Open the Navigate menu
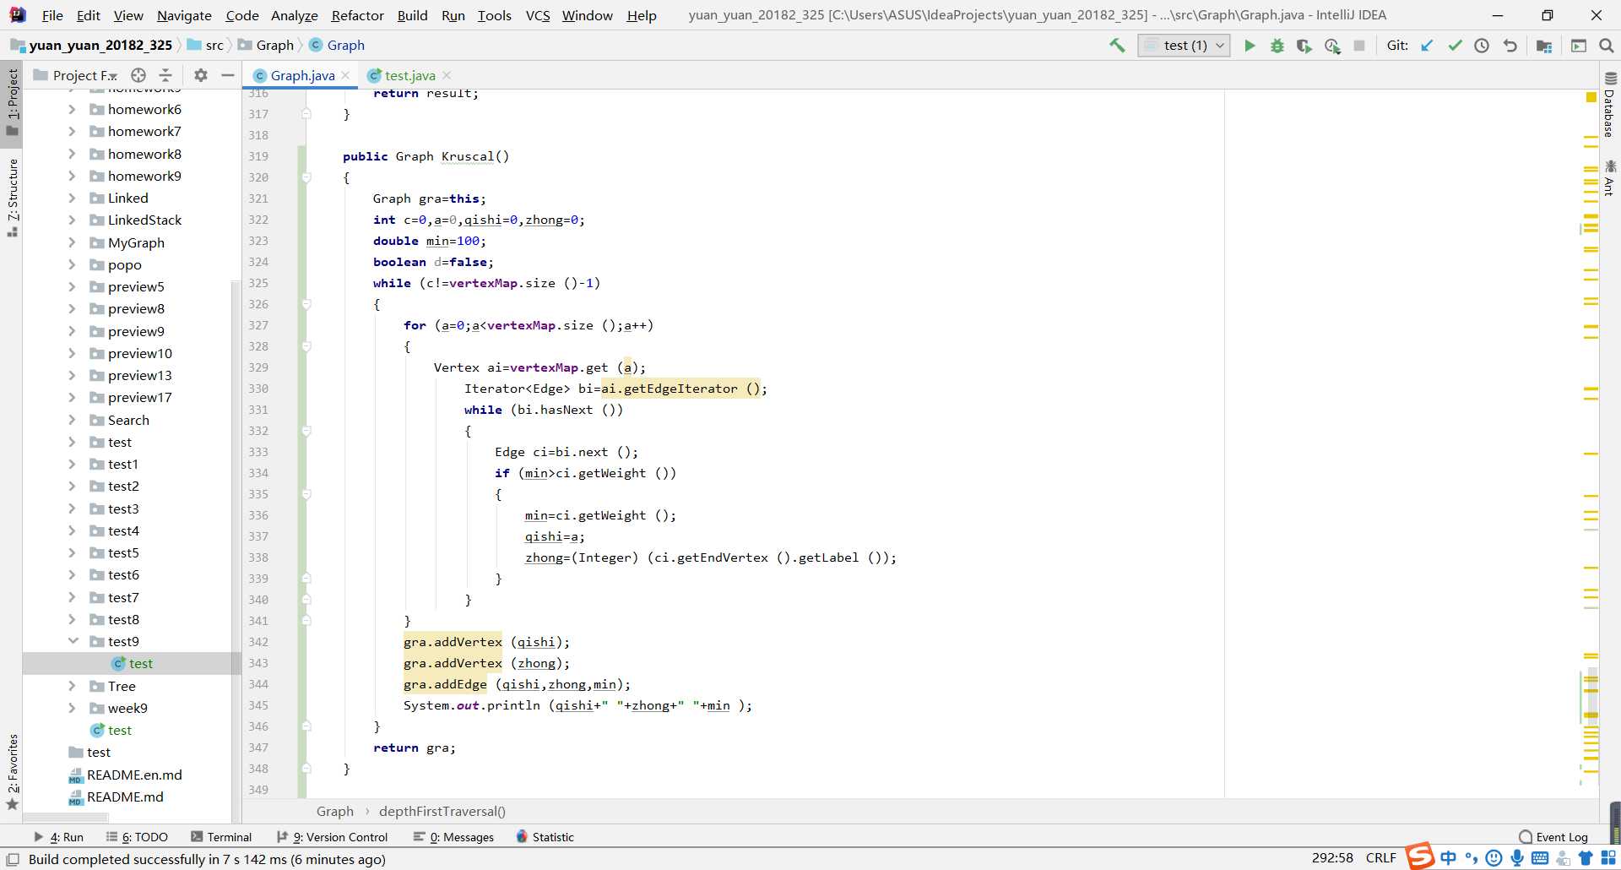This screenshot has width=1621, height=870. coord(184,15)
